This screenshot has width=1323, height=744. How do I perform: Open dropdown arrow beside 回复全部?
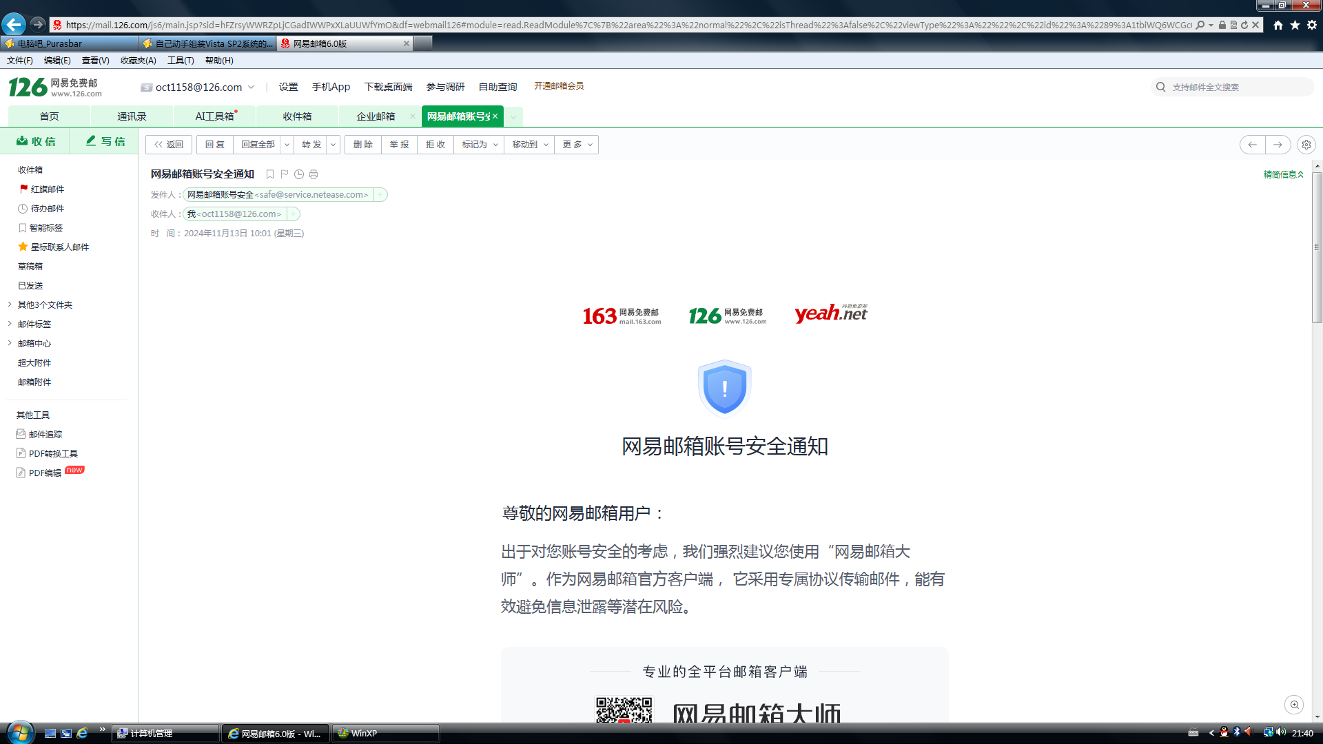tap(287, 145)
